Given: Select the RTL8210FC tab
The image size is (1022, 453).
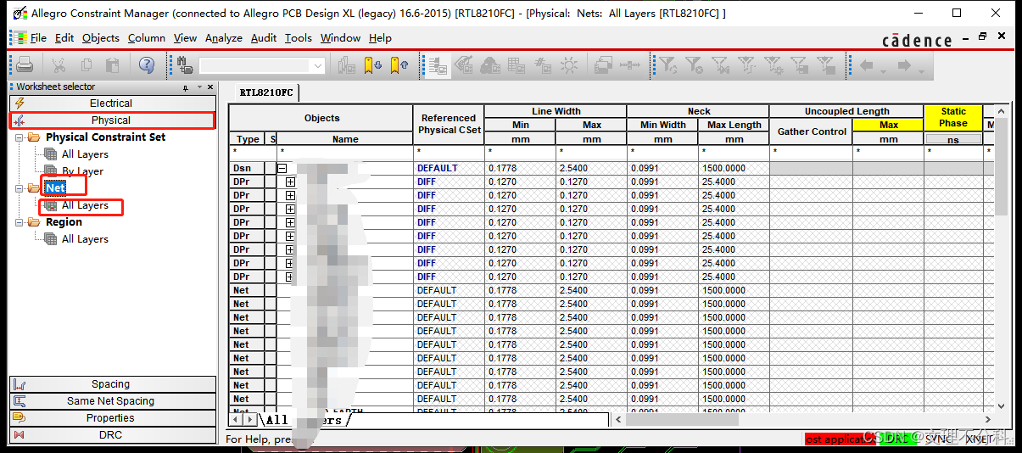Looking at the screenshot, I should [265, 92].
